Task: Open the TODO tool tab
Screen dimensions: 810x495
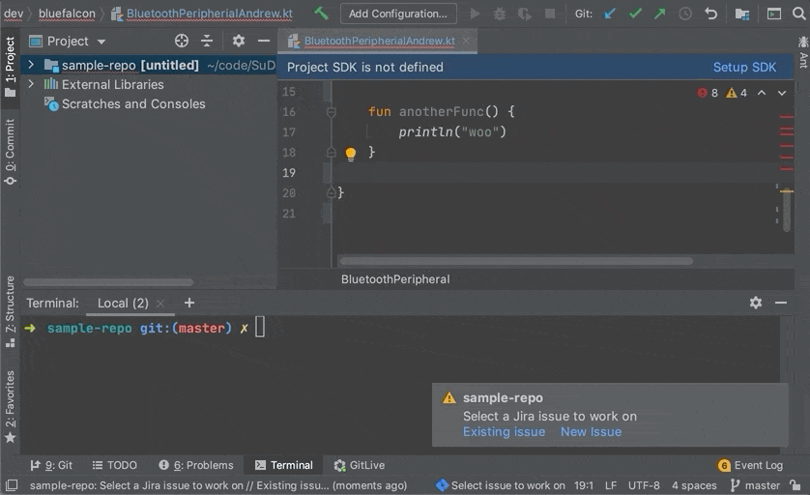Action: (x=114, y=465)
